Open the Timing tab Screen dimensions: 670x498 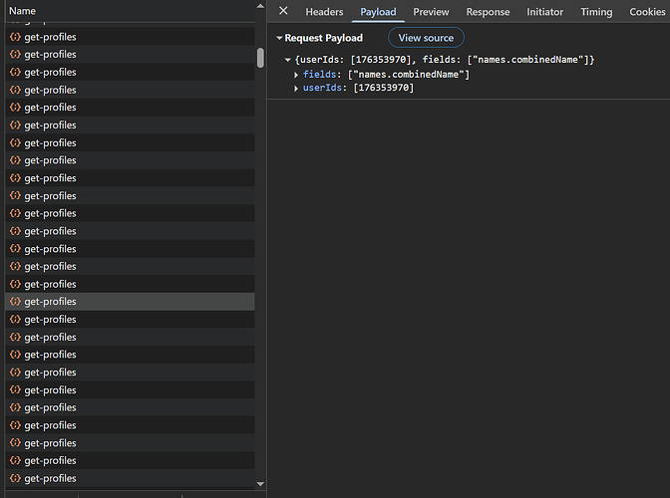point(596,12)
